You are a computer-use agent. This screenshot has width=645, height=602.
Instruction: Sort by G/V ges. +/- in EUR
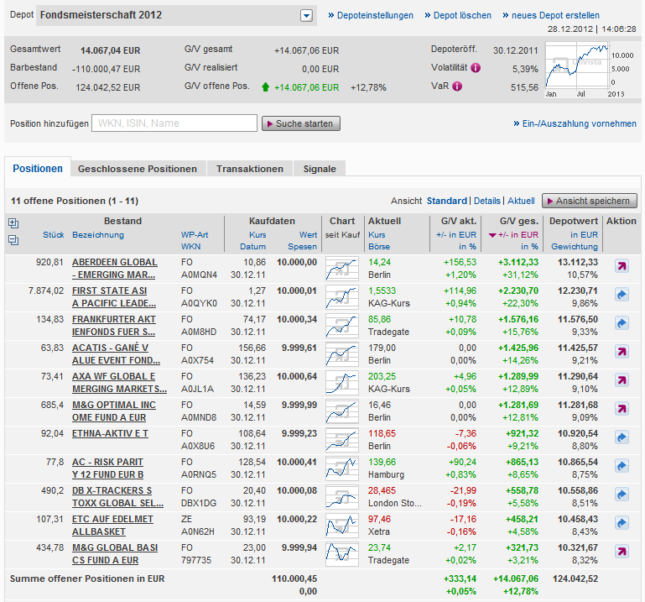click(x=515, y=235)
